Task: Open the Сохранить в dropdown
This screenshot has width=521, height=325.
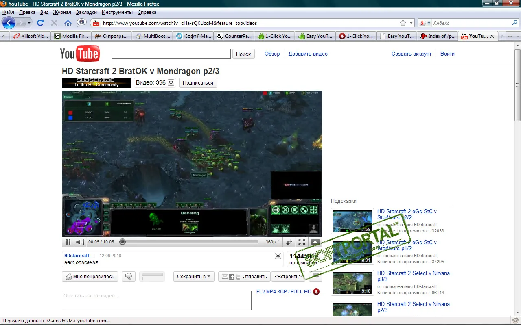Action: coord(194,277)
